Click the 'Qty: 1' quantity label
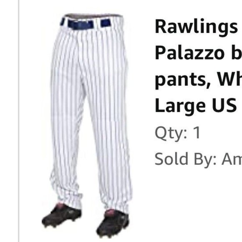The height and width of the screenshot is (242, 242). (x=178, y=133)
